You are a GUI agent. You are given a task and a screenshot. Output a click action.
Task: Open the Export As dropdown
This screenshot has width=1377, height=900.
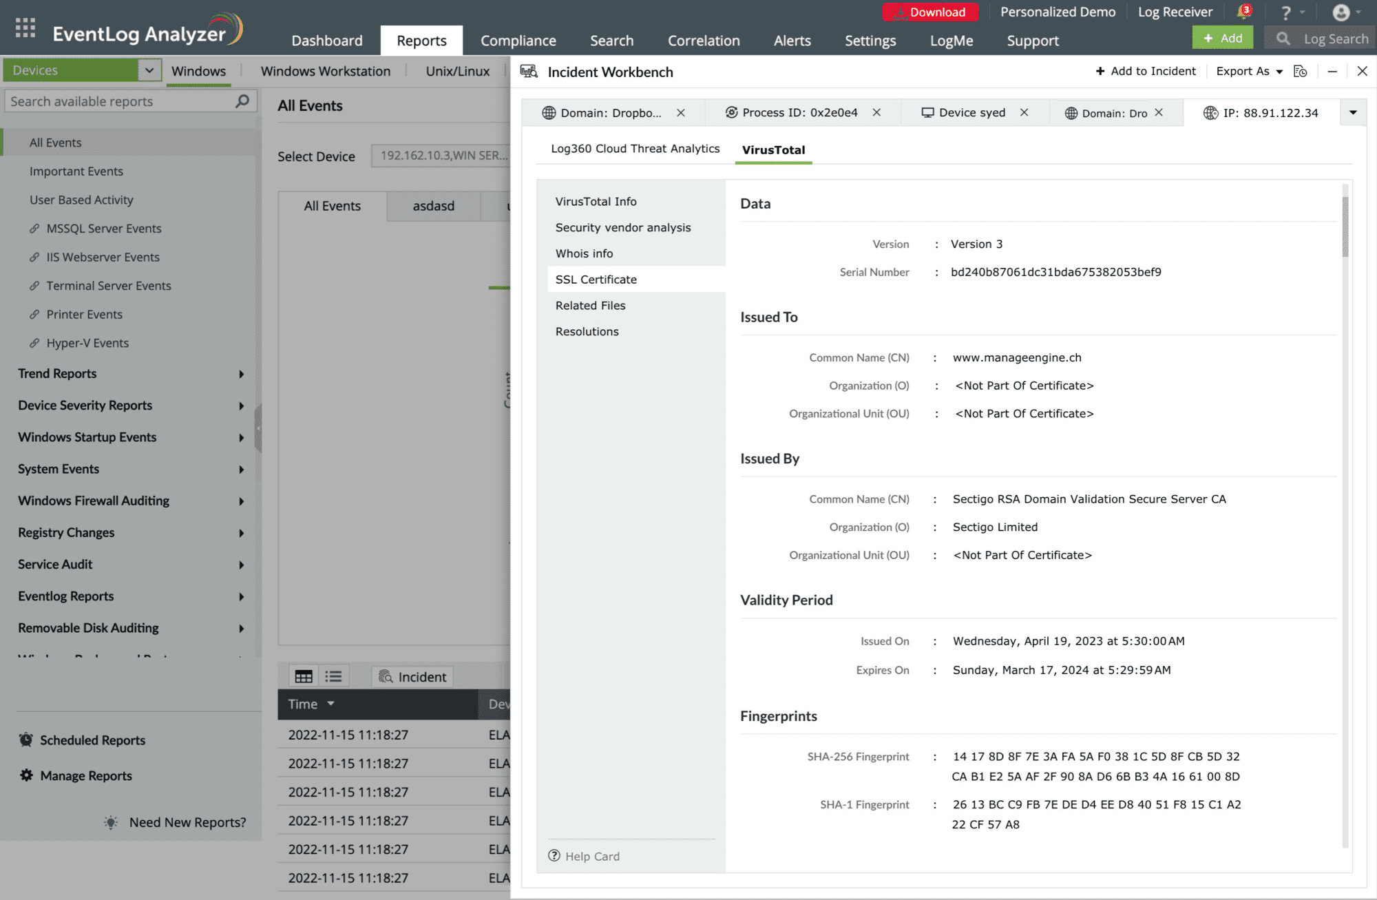(1248, 71)
